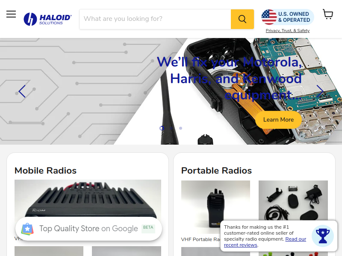Open the hamburger navigation menu

[x=11, y=14]
